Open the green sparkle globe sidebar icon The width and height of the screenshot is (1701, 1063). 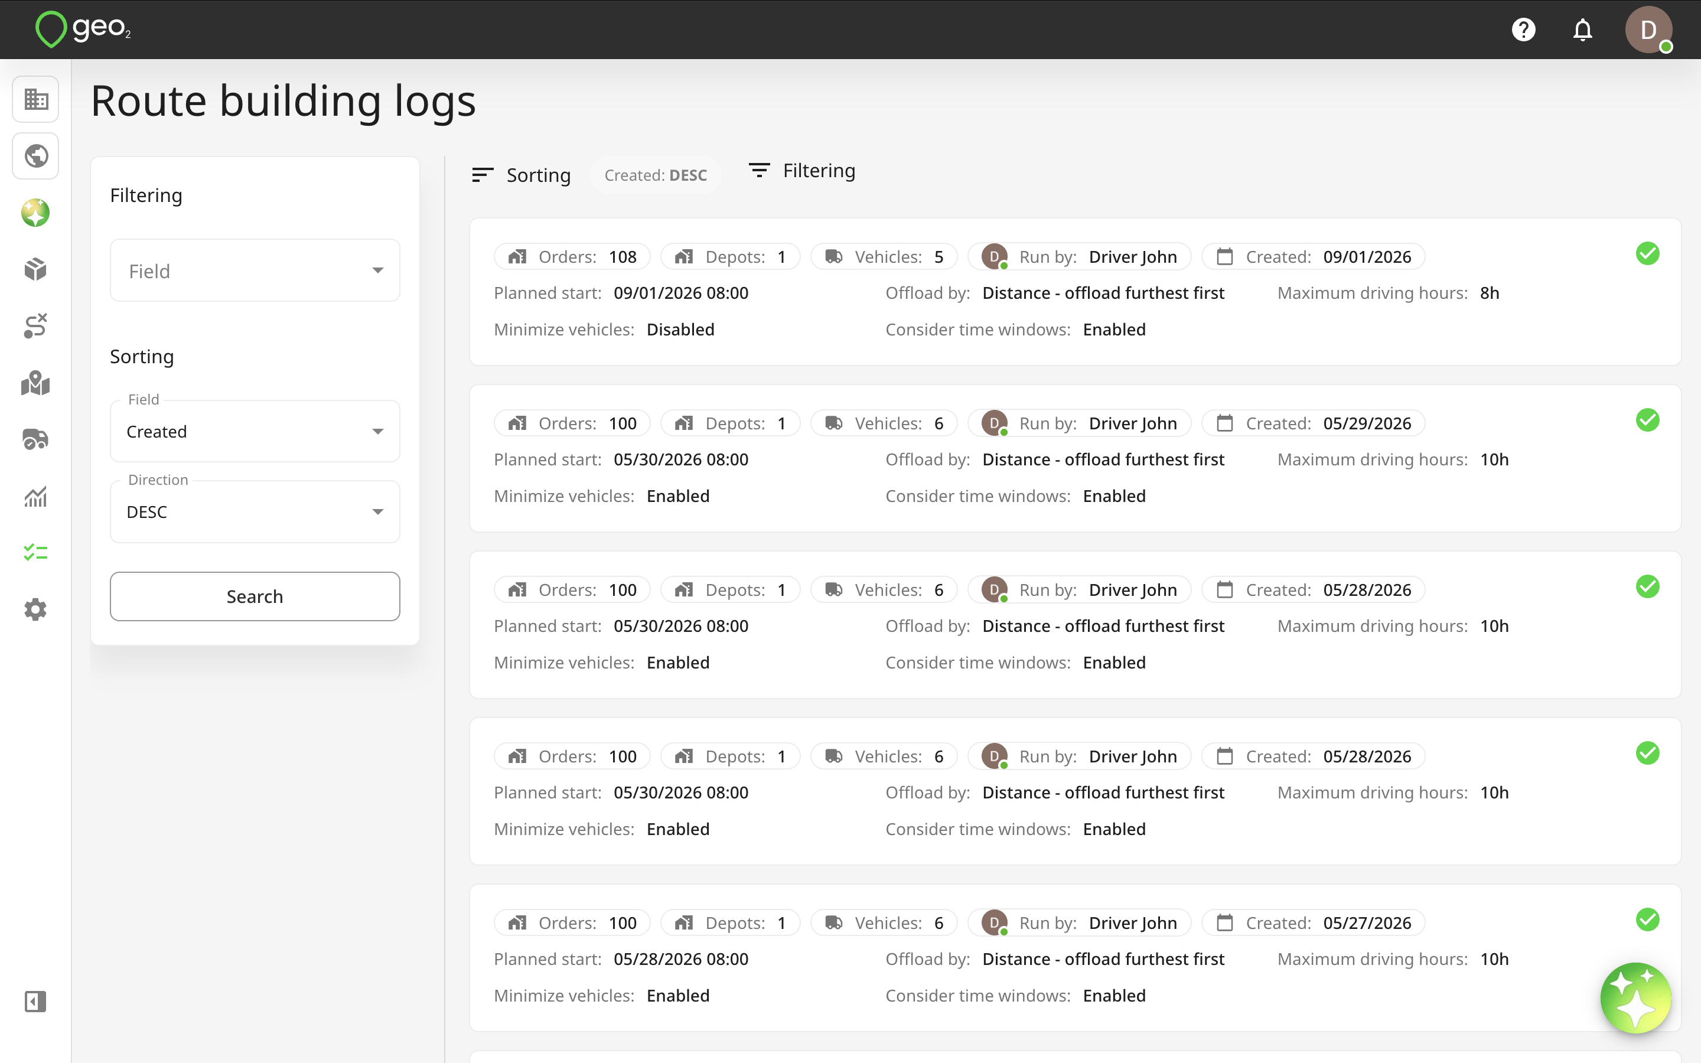point(36,213)
